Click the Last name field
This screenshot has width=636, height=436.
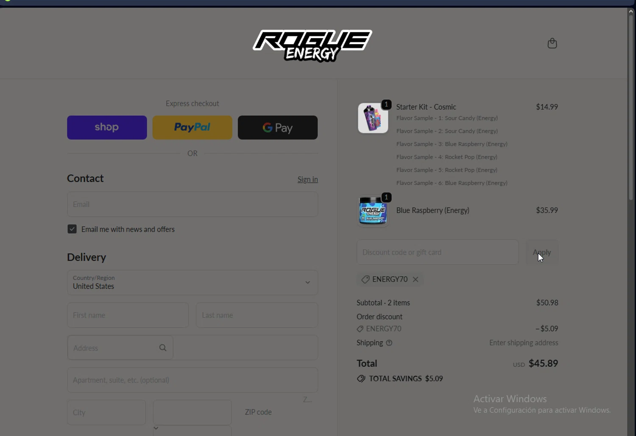point(257,315)
